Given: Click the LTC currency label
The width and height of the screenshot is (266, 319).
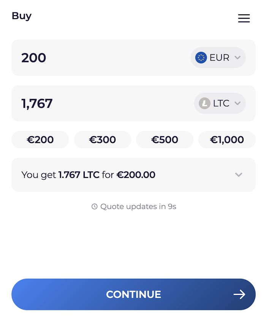Looking at the screenshot, I should pyautogui.click(x=221, y=103).
